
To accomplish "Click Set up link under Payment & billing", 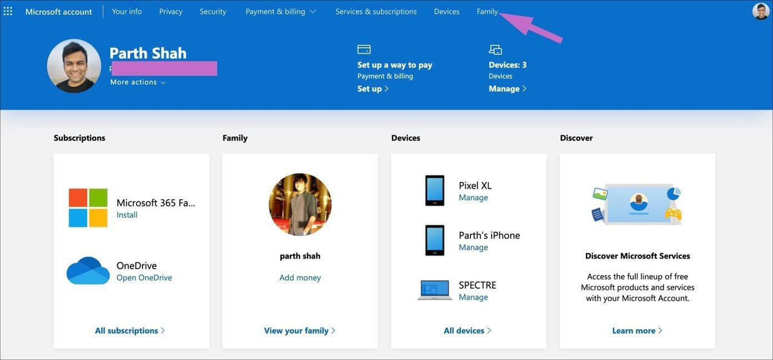I will pos(373,89).
